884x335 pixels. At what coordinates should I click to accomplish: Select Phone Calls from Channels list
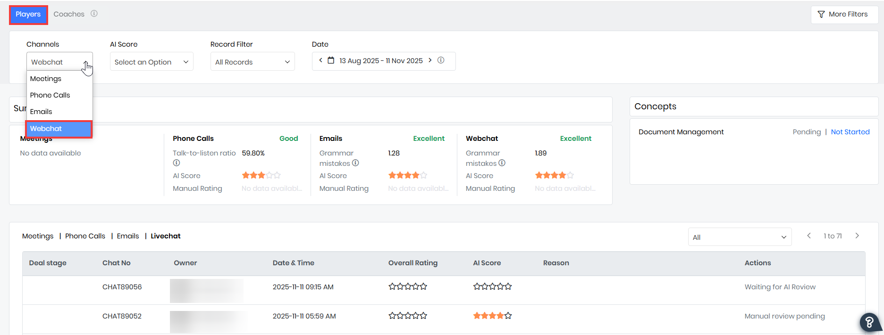point(50,95)
